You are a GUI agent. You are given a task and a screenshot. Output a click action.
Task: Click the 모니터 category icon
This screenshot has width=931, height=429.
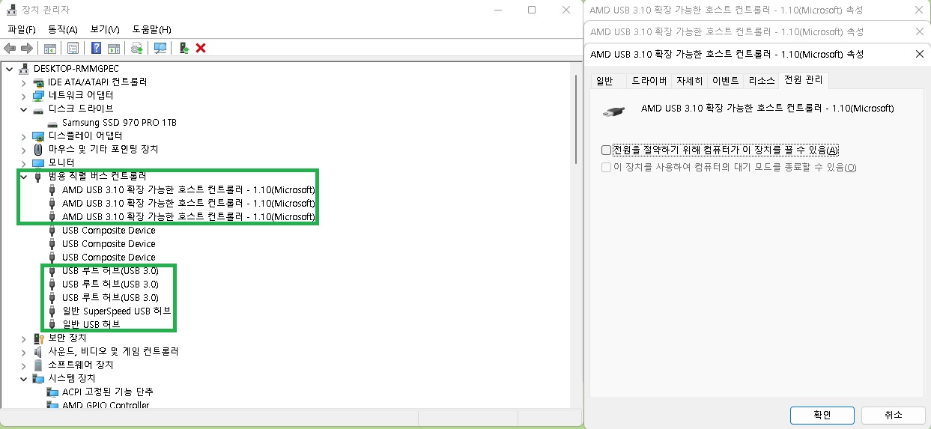38,162
